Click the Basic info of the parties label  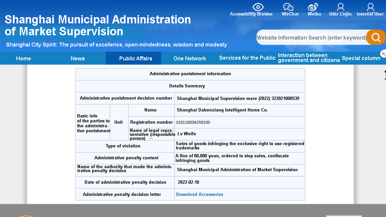(x=94, y=123)
